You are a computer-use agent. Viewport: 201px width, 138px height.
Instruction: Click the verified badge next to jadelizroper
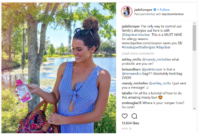pyautogui.click(x=155, y=10)
